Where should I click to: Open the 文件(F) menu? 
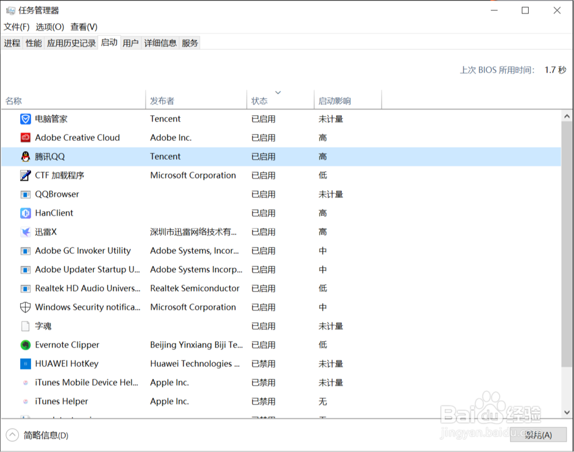pos(17,27)
